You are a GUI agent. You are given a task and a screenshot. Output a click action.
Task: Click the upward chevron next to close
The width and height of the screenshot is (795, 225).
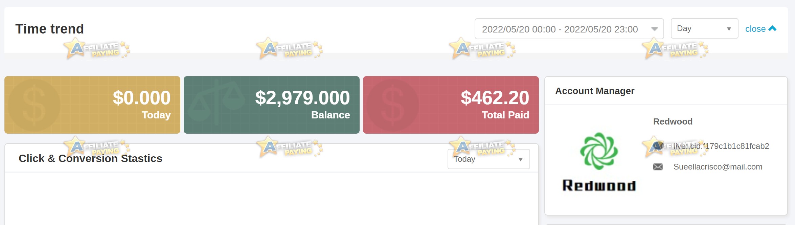(x=772, y=29)
